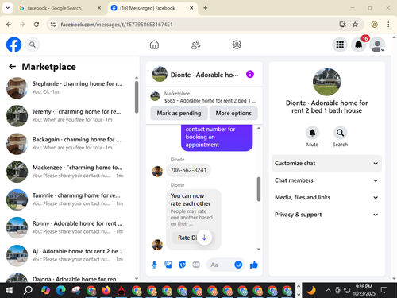
Task: Open Chrome profile icon in toolbar
Action: point(374,25)
